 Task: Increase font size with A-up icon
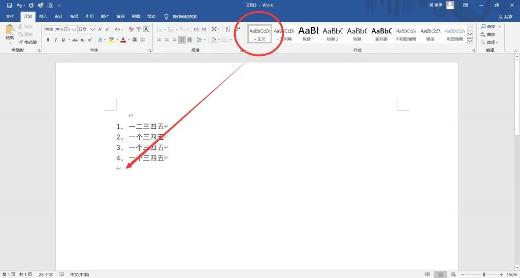click(x=100, y=29)
